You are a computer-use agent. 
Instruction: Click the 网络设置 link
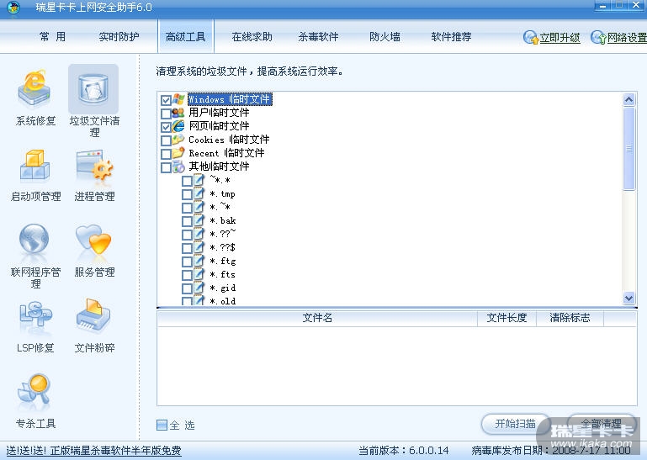tap(627, 38)
